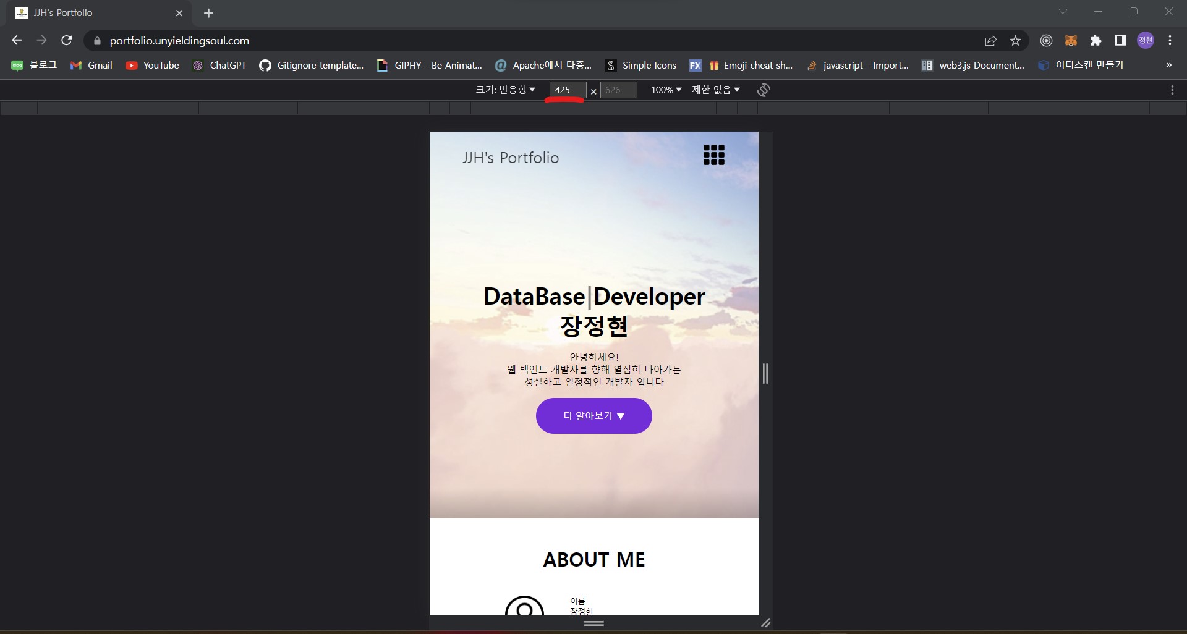Open Emoji cheat sheet bookmark
The height and width of the screenshot is (634, 1187).
[741, 66]
